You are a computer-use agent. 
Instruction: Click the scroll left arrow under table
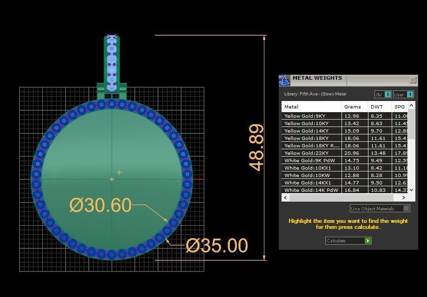285,198
